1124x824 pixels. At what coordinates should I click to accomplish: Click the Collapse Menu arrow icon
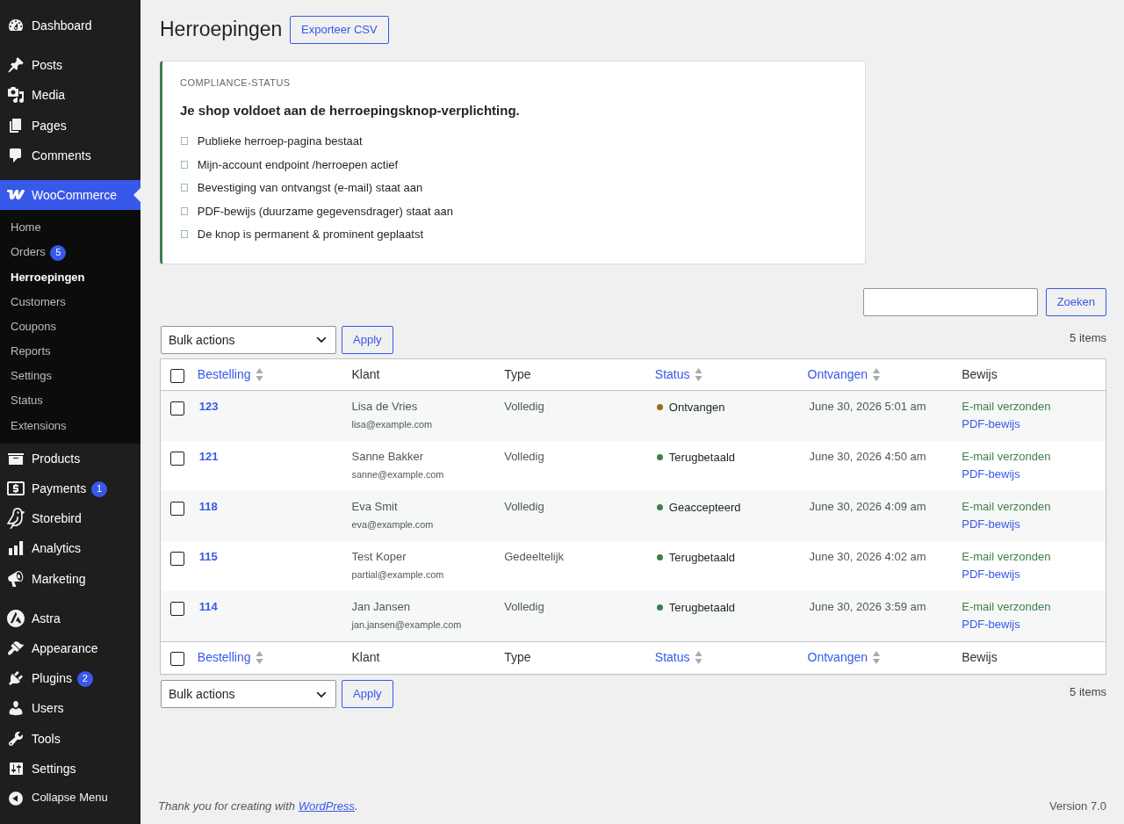coord(16,798)
